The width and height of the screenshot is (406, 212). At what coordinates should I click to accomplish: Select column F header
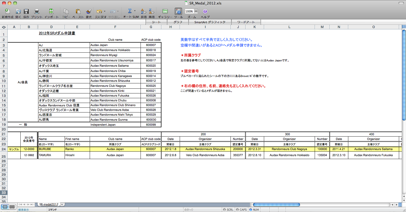tap(115, 27)
